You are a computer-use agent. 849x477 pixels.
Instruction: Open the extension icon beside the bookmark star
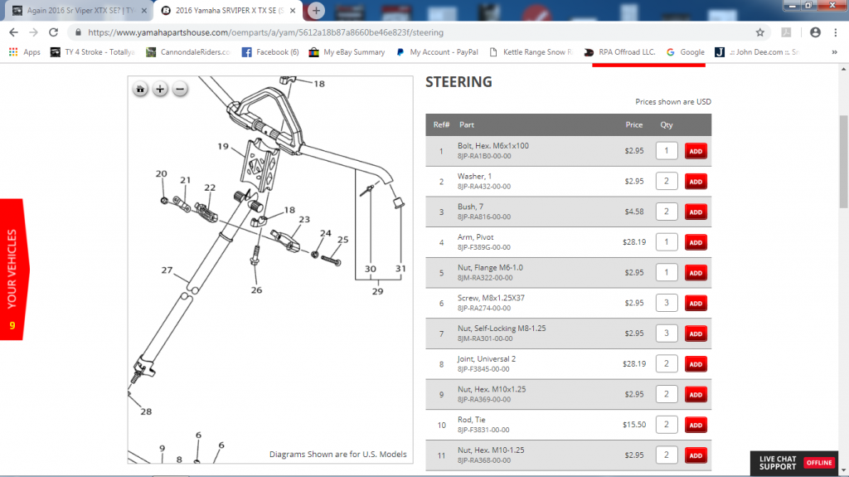pos(786,32)
